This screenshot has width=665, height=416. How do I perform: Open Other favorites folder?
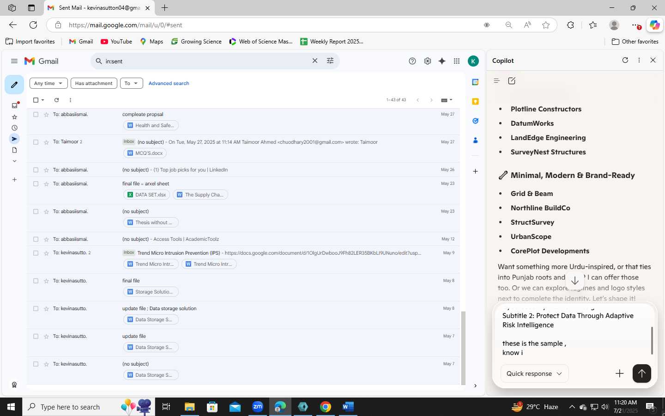[635, 42]
